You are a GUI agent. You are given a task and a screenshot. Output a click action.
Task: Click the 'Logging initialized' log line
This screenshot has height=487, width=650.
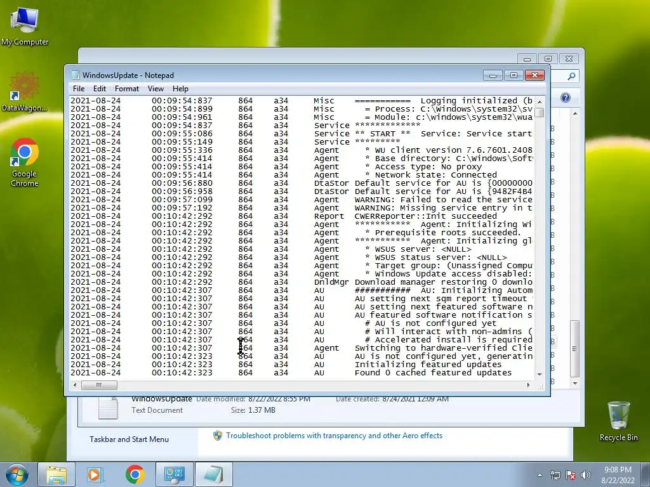(302, 101)
